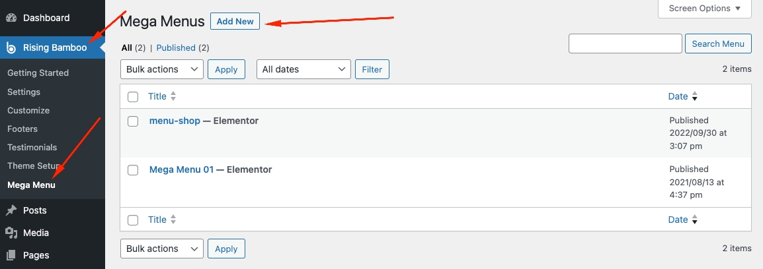Check the menu-shop row checkbox
The image size is (763, 269).
pos(133,121)
